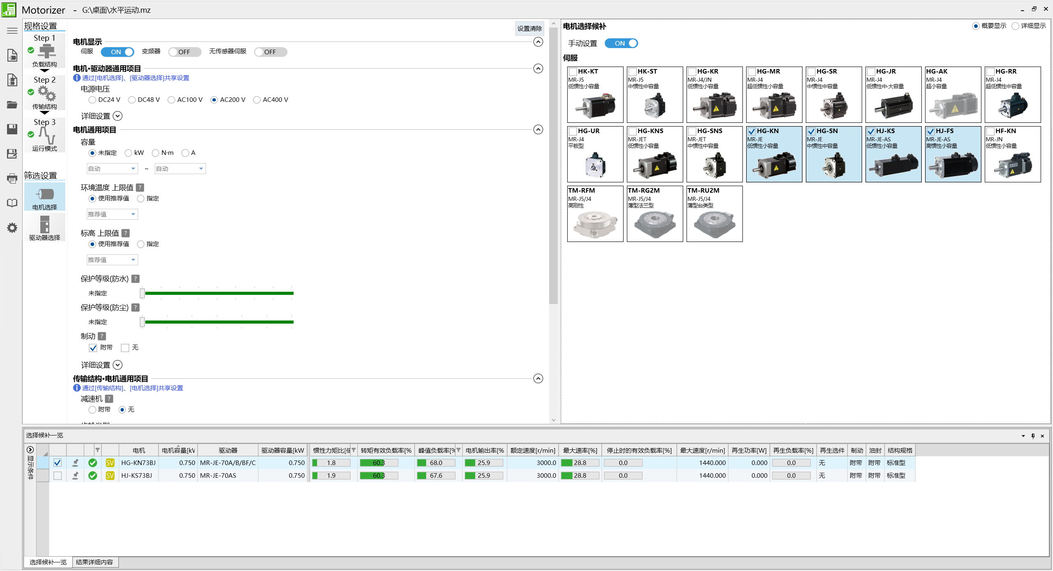Image resolution: width=1053 pixels, height=571 pixels.
Task: Expand 详细设置 below 制动
Action: coord(118,365)
